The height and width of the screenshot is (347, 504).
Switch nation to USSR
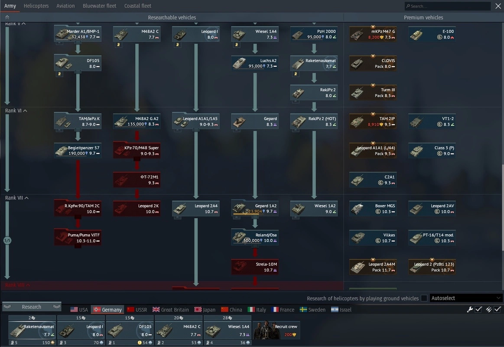click(137, 310)
